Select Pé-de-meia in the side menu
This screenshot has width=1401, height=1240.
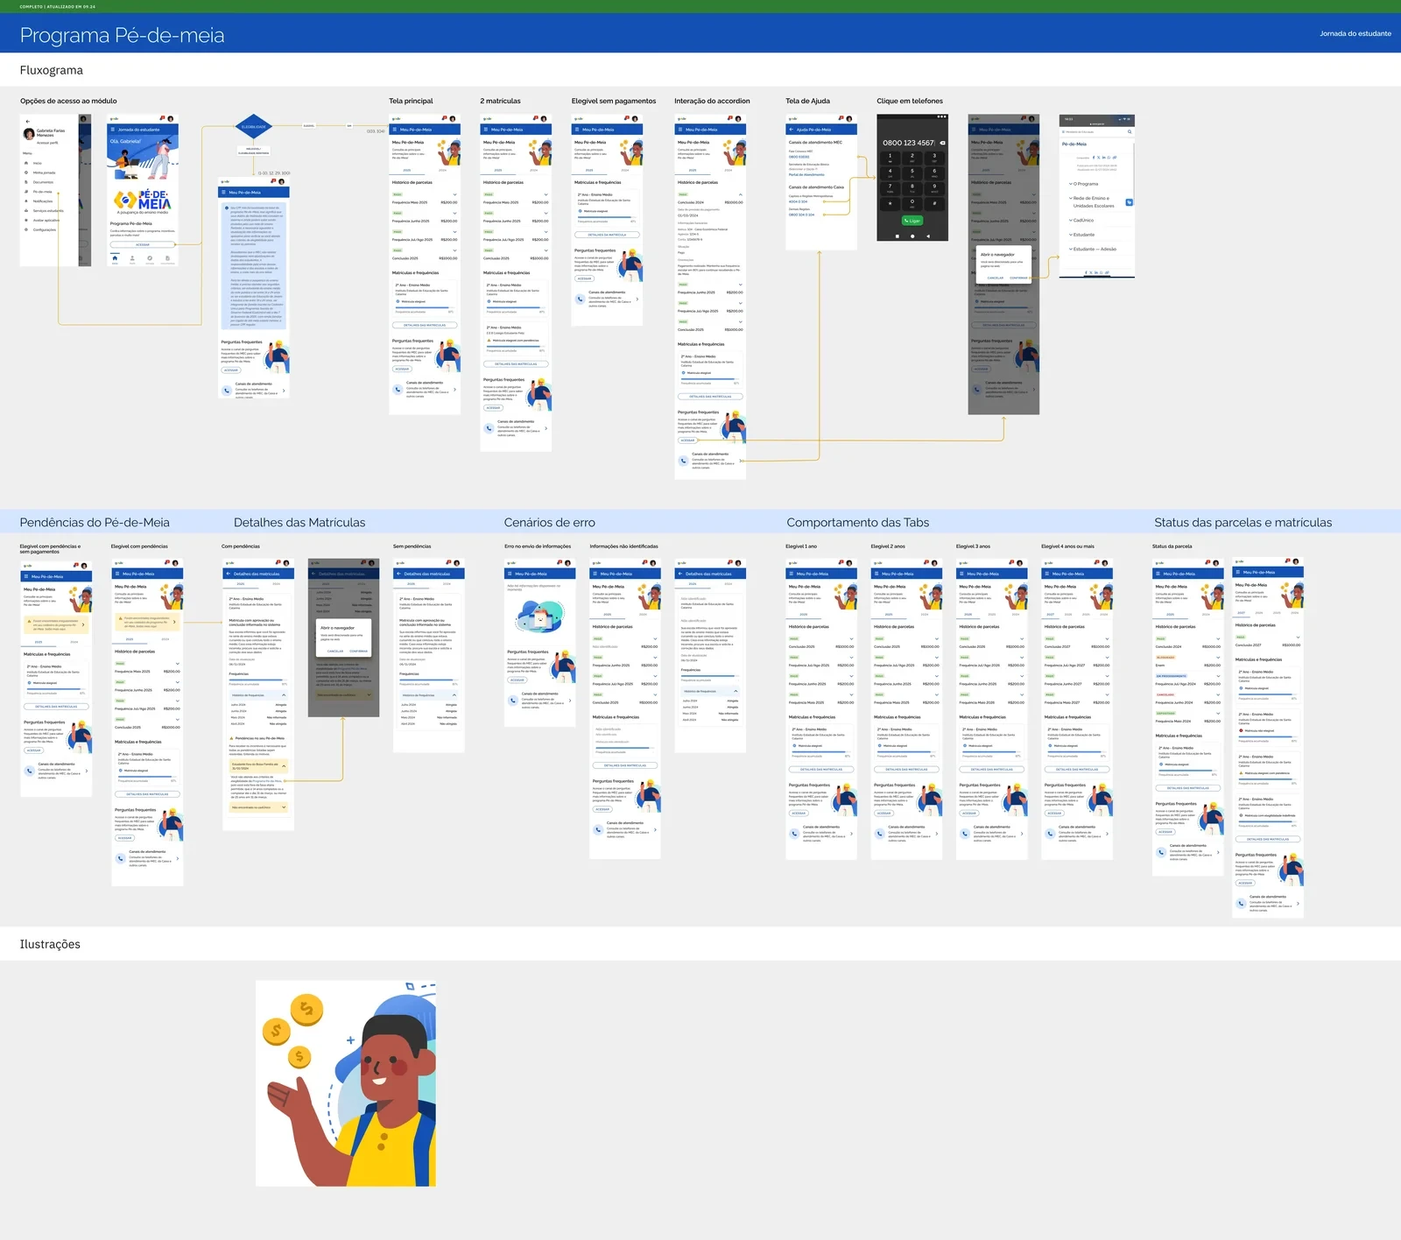43,192
